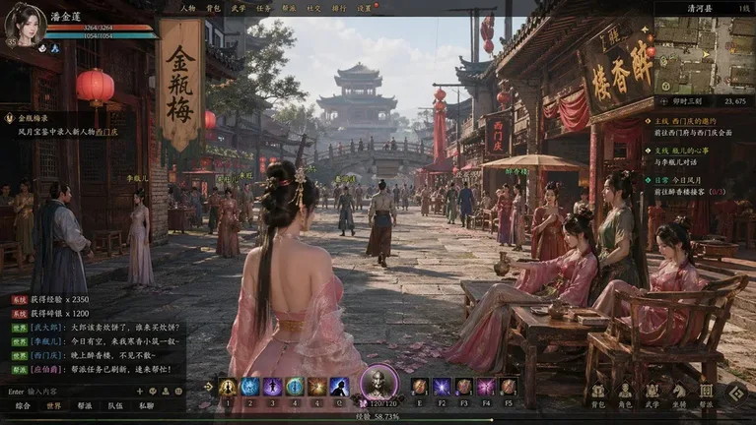756x425 pixels.
Task: Open the 武学 menu in top bar
Action: click(x=239, y=8)
